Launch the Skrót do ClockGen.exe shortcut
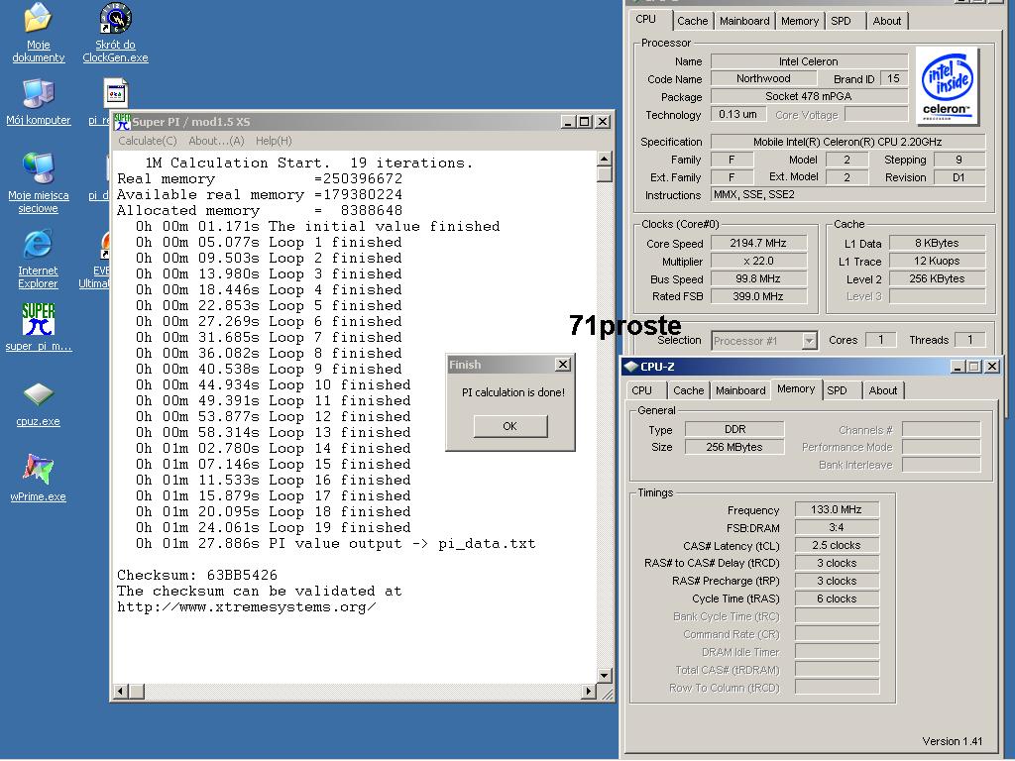This screenshot has width=1015, height=761. click(115, 20)
